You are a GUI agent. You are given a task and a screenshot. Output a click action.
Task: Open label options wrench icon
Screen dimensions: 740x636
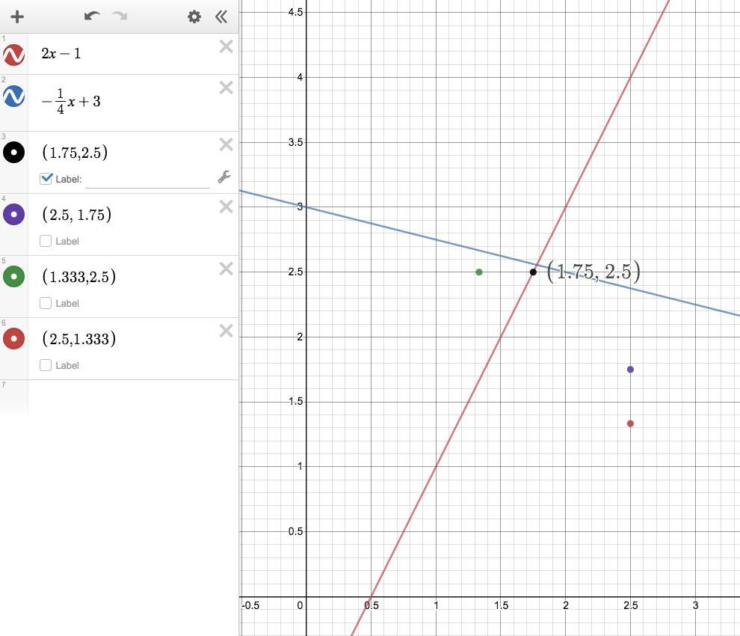pyautogui.click(x=224, y=177)
